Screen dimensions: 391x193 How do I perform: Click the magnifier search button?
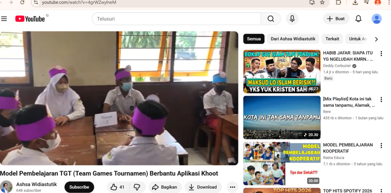click(271, 19)
